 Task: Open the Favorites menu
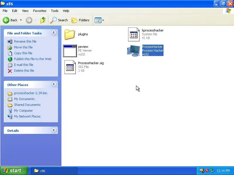coord(40,11)
